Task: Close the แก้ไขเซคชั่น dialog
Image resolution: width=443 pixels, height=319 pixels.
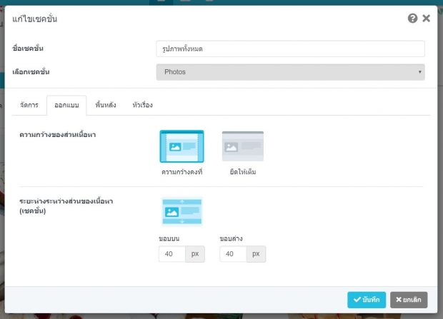Action: coord(427,19)
